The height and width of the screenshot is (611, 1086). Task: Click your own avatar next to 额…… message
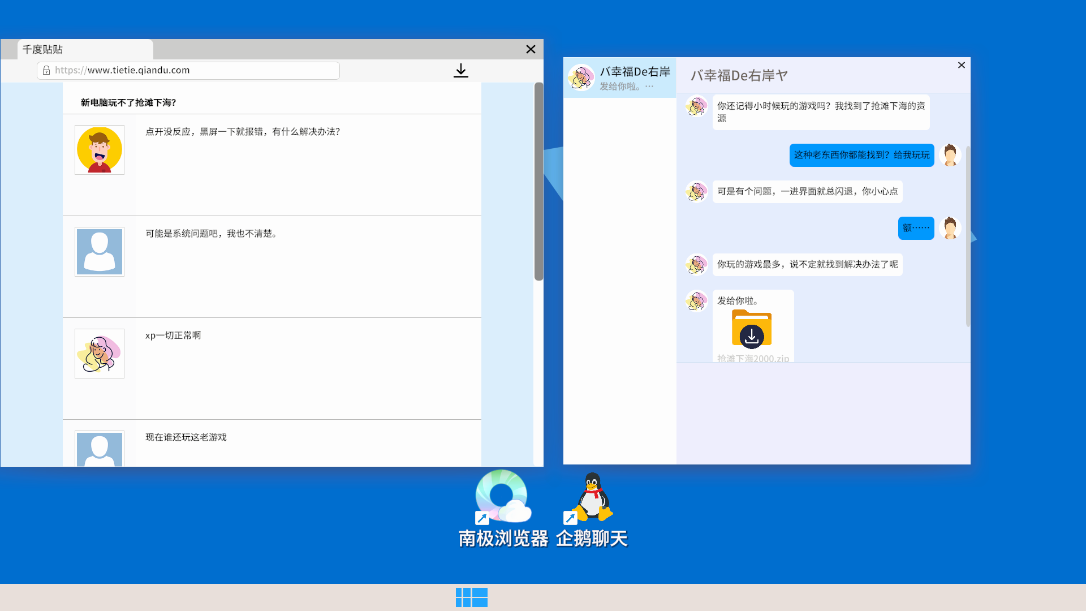[950, 228]
